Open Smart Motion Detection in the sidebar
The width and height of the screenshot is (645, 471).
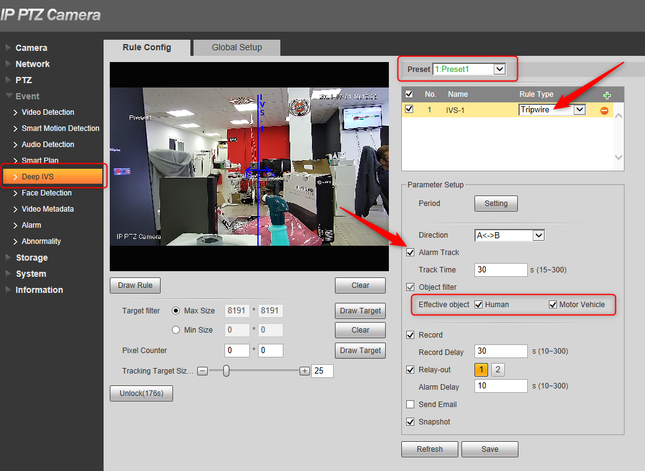[x=58, y=128]
